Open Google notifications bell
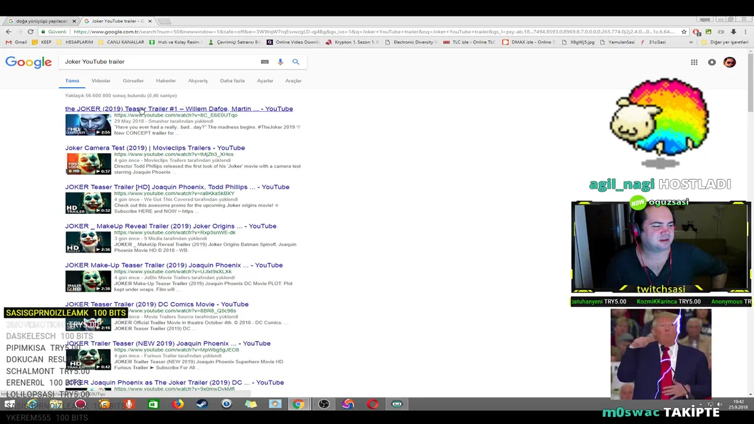Image resolution: width=754 pixels, height=424 pixels. 712,62
